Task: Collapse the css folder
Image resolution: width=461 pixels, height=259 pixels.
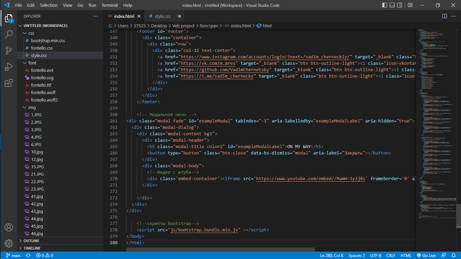Action: (31, 33)
